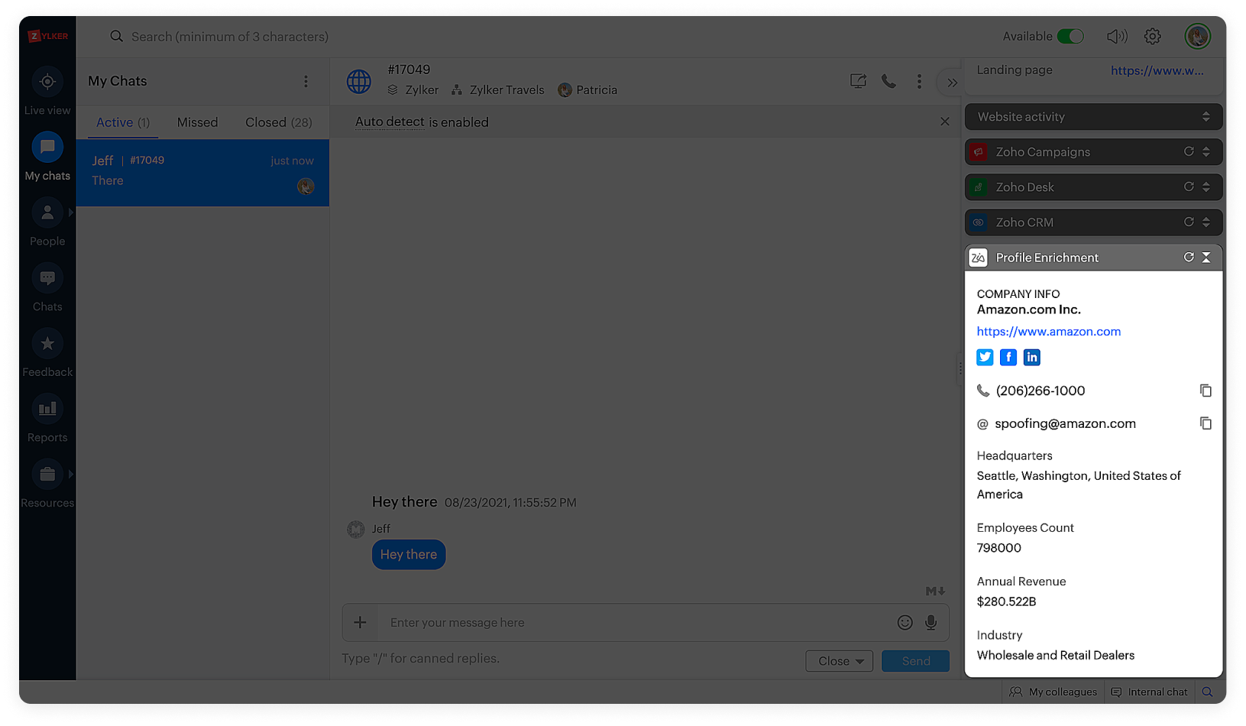Open the amazon.com website link
This screenshot has height=726, width=1246.
point(1048,332)
